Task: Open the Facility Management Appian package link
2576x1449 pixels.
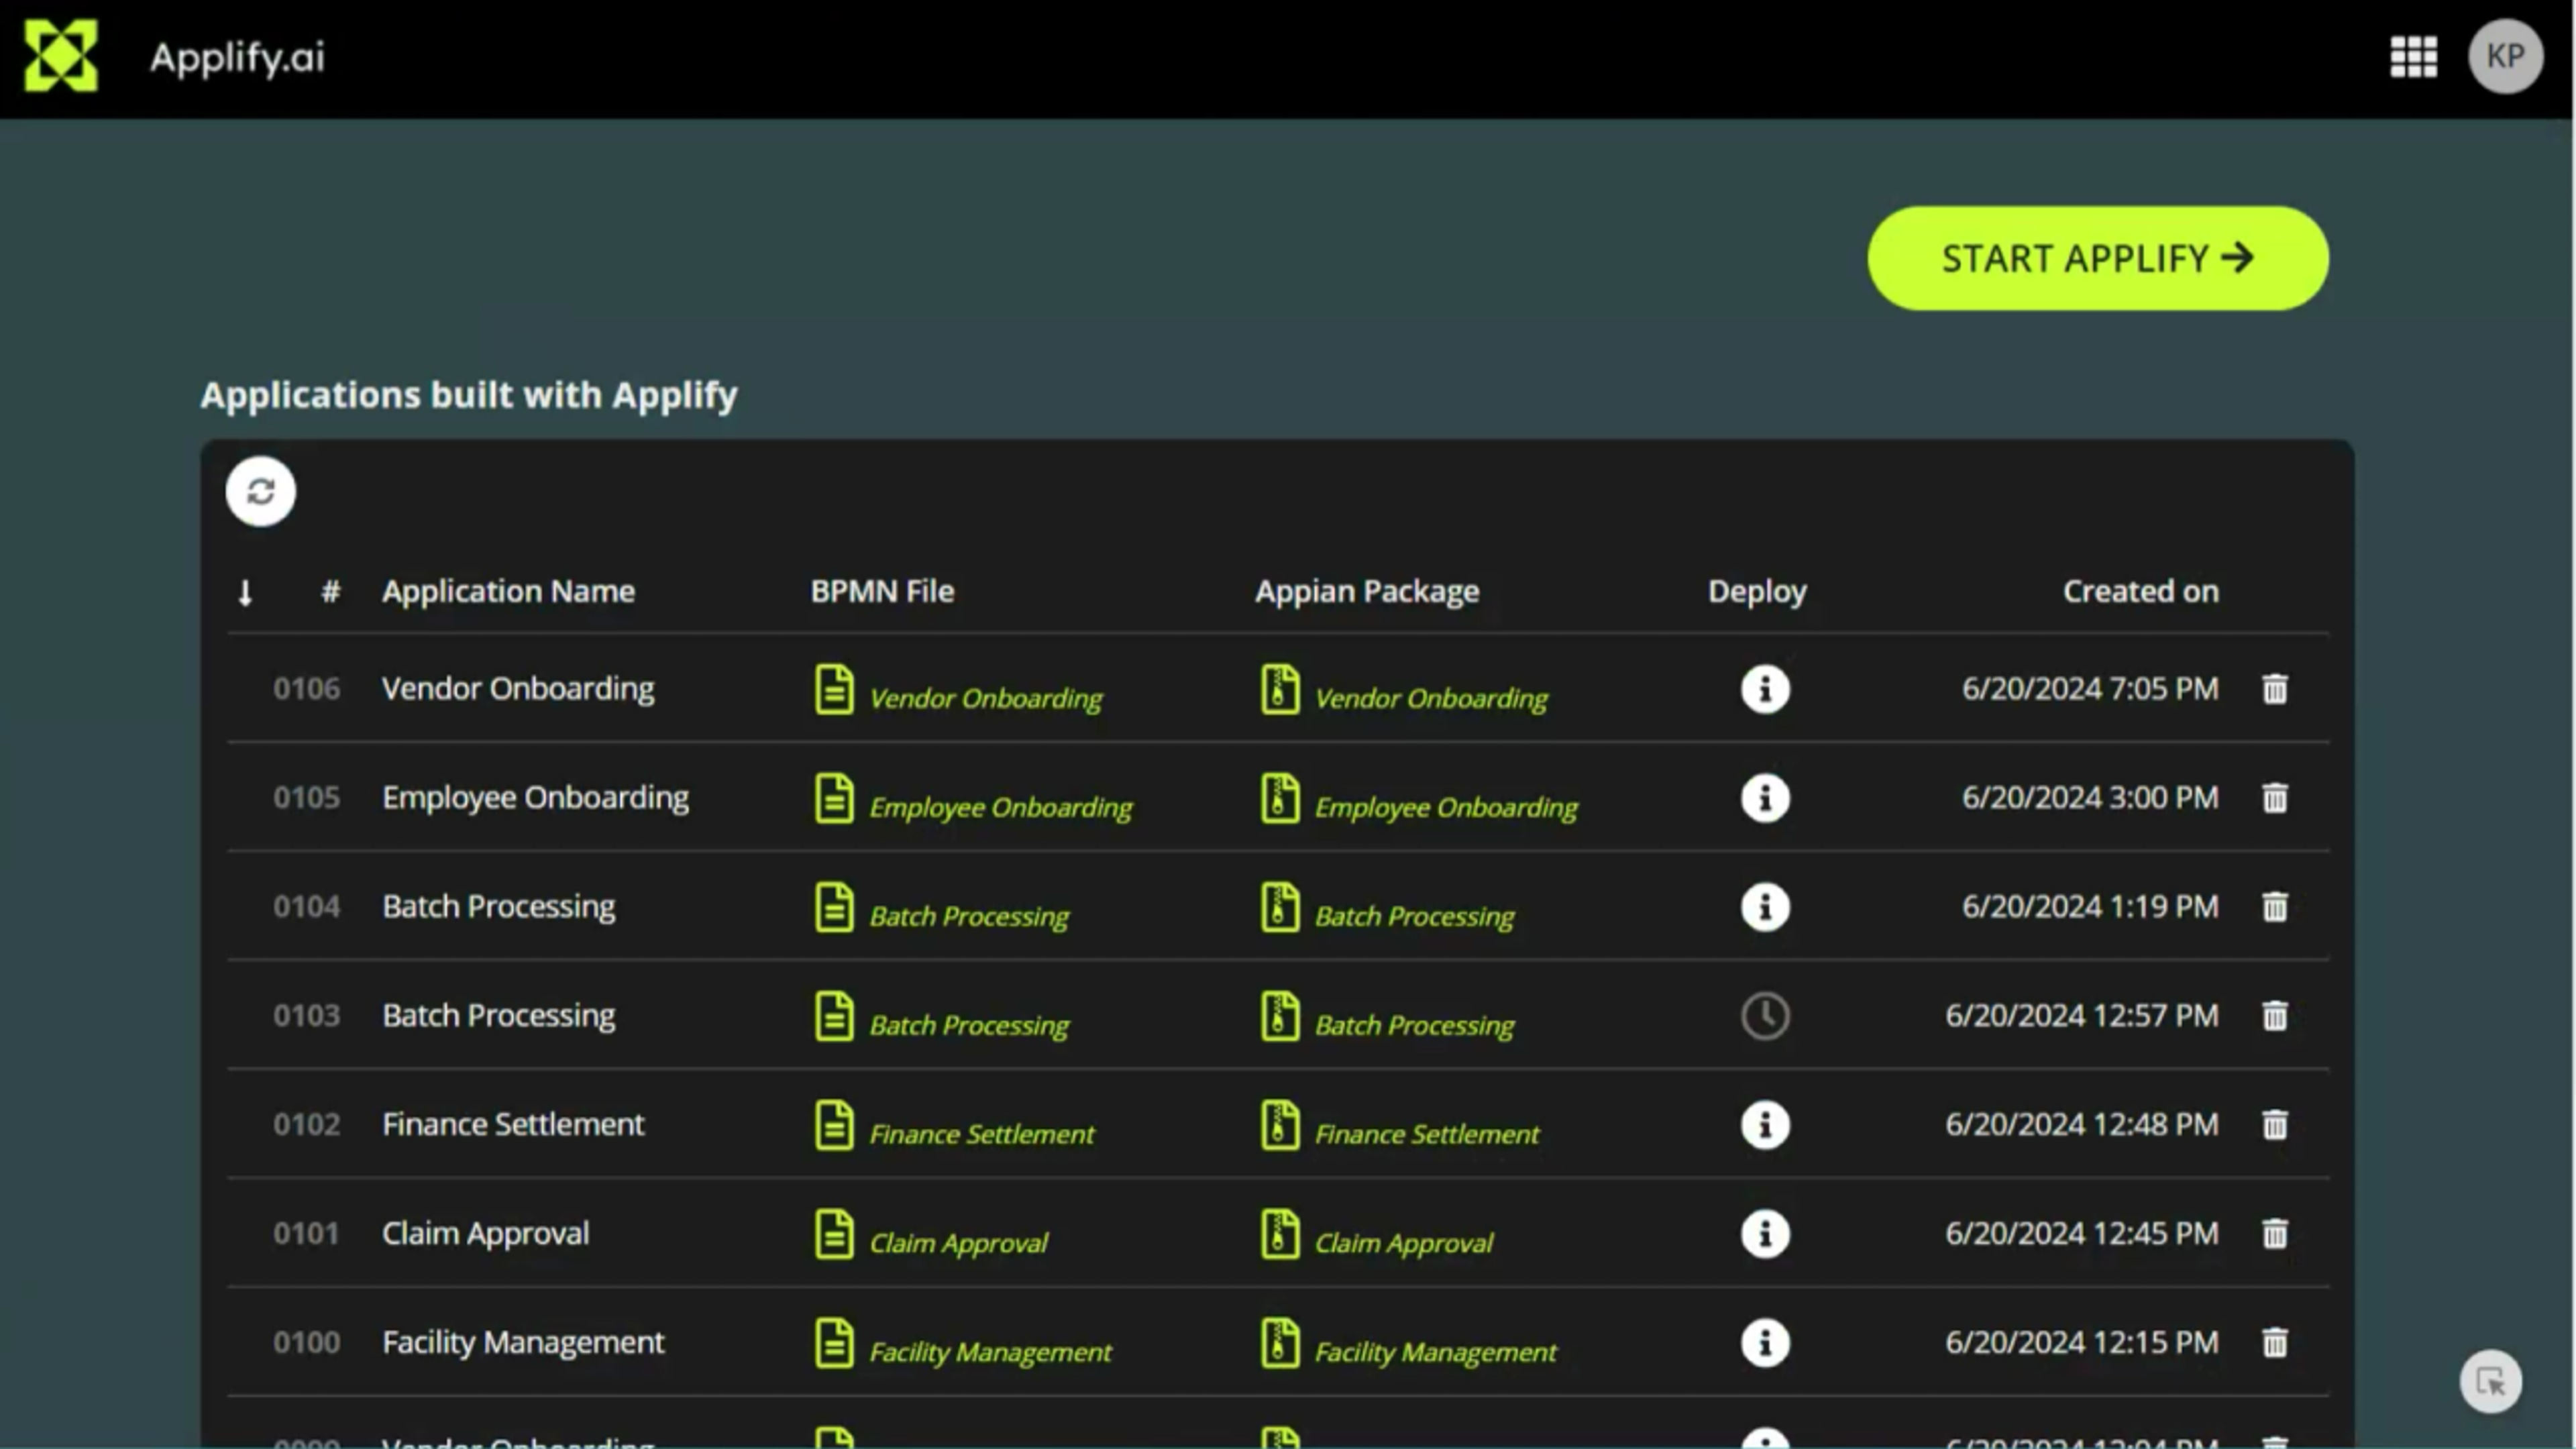Action: point(1435,1352)
